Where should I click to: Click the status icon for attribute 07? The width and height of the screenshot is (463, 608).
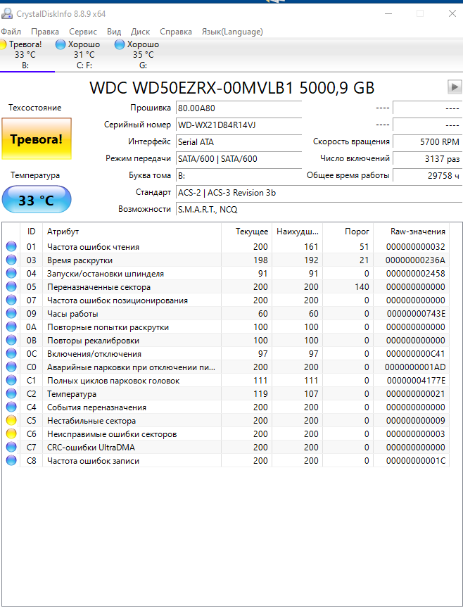(11, 300)
